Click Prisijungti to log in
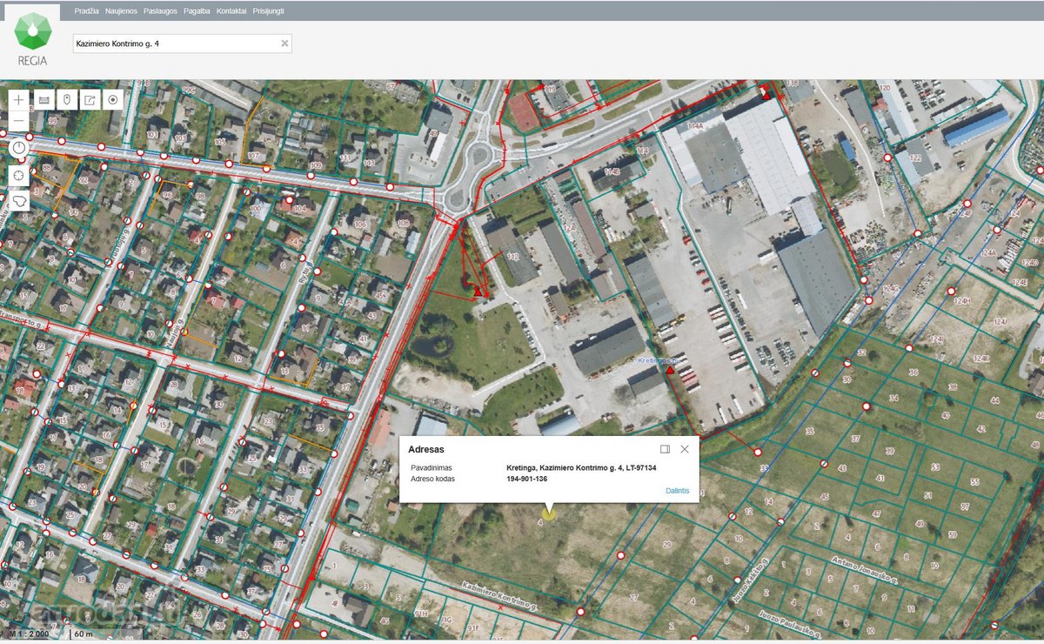Viewport: 1044px width, 644px height. tap(269, 11)
